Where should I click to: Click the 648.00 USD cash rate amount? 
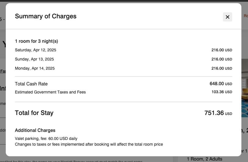tap(221, 84)
